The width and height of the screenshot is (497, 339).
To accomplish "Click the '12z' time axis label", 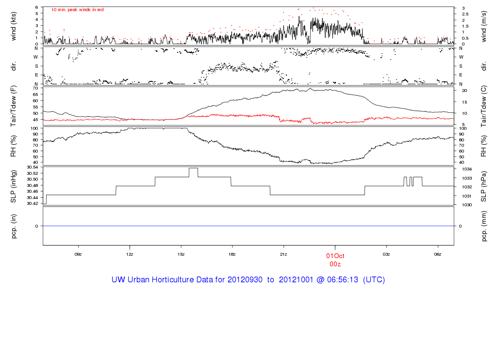I will 130,254.
